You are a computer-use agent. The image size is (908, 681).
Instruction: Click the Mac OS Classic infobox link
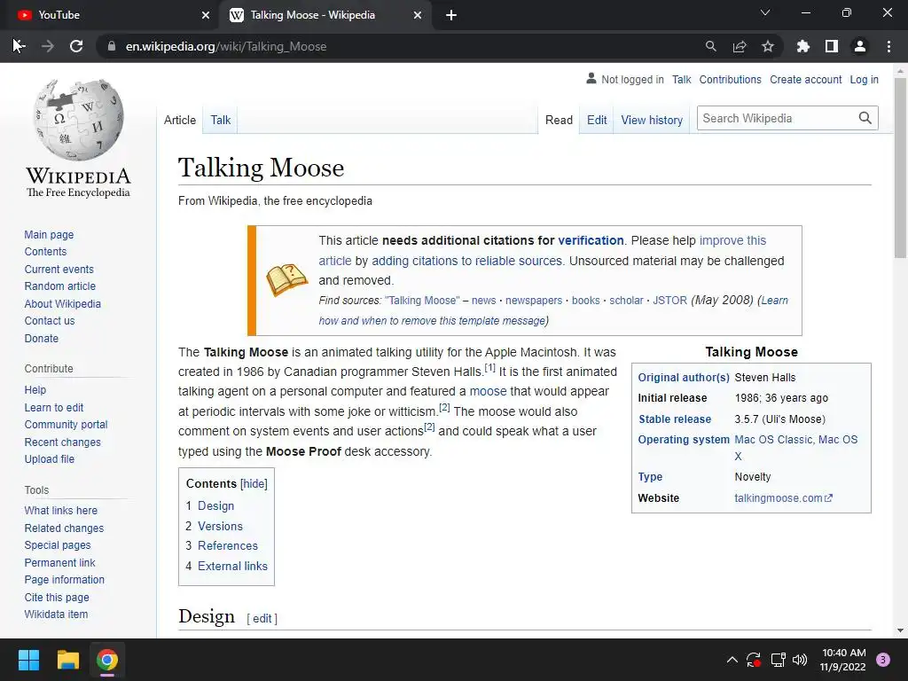[x=773, y=440]
